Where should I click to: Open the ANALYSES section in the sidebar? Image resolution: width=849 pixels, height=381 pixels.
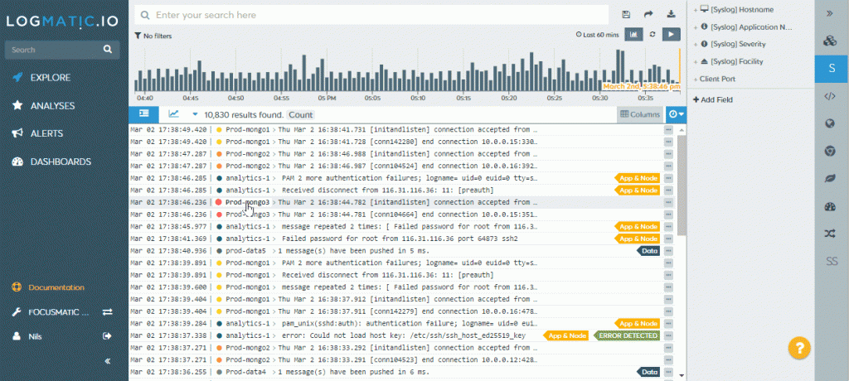click(x=52, y=106)
